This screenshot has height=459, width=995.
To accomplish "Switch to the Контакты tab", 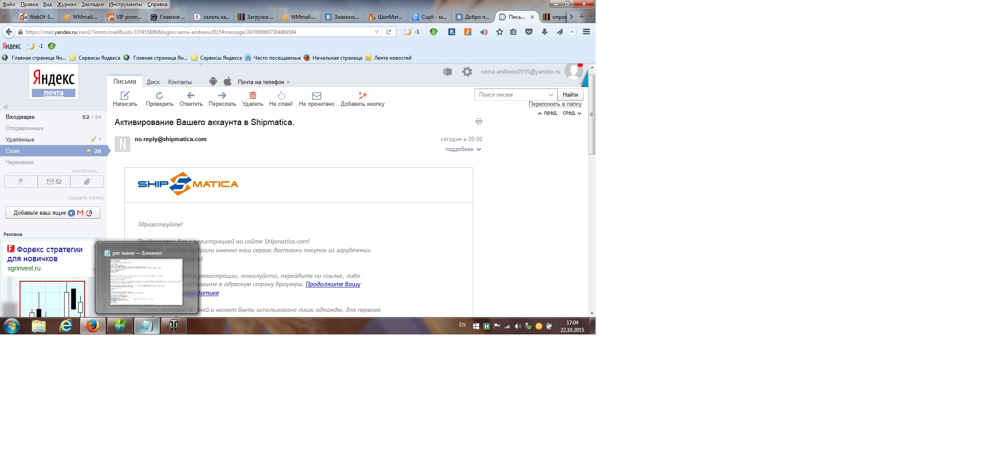I will coord(180,82).
